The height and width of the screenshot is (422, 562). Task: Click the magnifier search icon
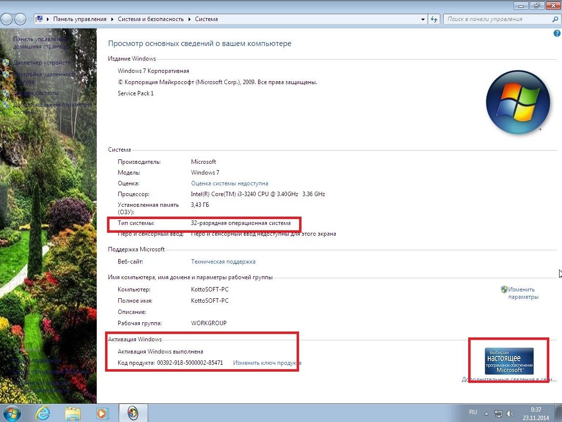tap(555, 20)
